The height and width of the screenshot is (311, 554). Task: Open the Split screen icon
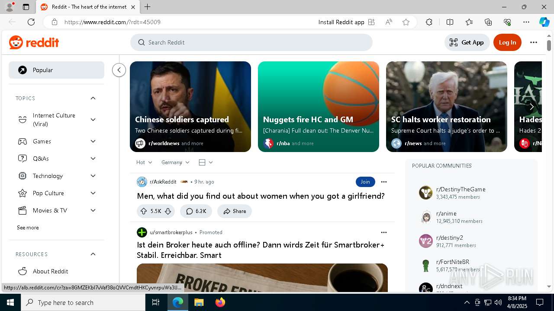point(450,22)
